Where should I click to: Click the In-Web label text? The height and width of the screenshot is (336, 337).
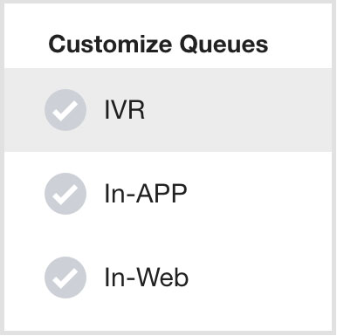147,278
